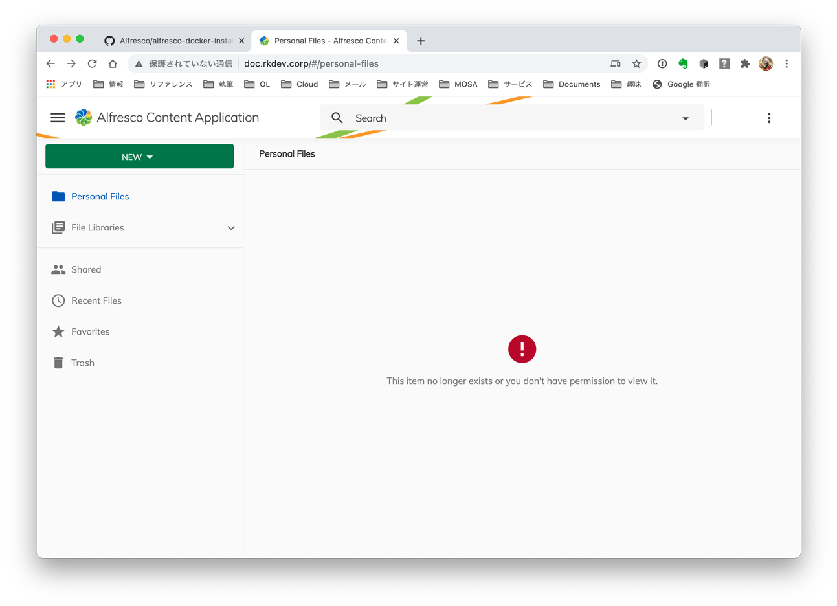Open the サービス bookmark folder
837x606 pixels.
(x=510, y=84)
